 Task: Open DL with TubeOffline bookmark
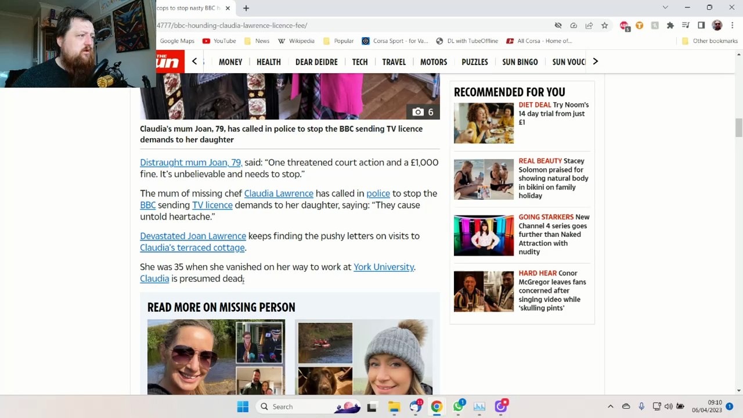[x=467, y=41]
